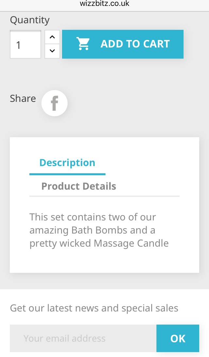The height and width of the screenshot is (357, 209).
Task: Click the Facebook share icon
Action: [x=55, y=103]
